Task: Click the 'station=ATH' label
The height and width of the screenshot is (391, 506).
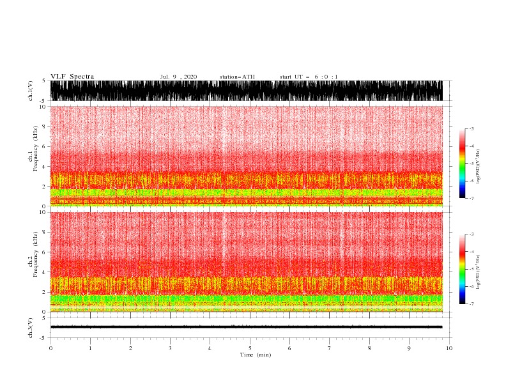Action: point(237,77)
